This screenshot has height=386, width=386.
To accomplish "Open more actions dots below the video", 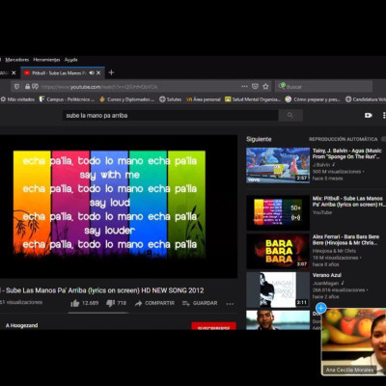I will tap(230, 304).
